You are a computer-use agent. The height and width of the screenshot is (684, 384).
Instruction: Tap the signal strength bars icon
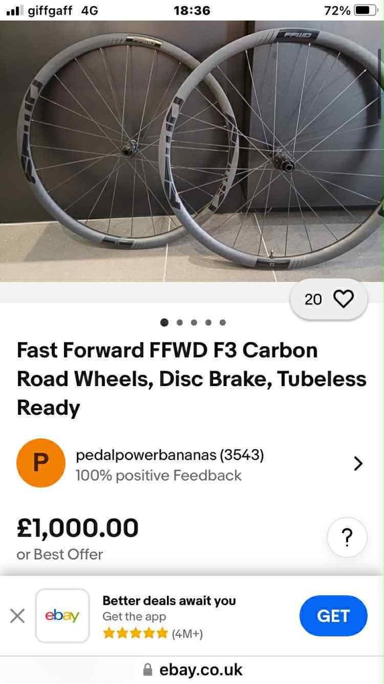pyautogui.click(x=15, y=11)
